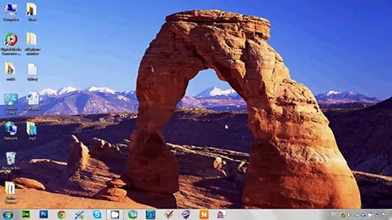Click the blue tools icon left of Skype
This screenshot has height=220, width=392.
(x=79, y=215)
